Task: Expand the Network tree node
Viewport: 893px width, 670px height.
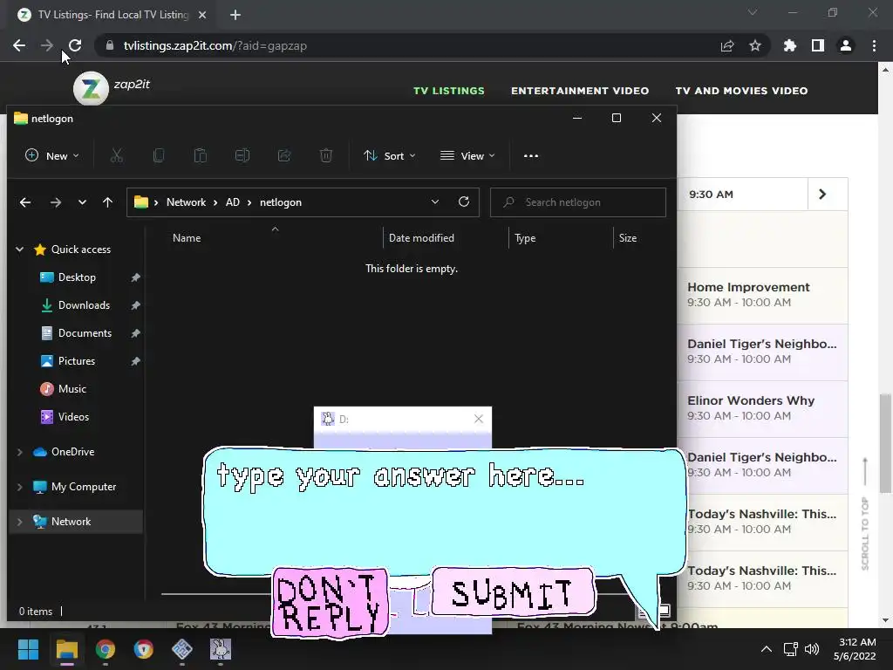Action: pos(20,522)
